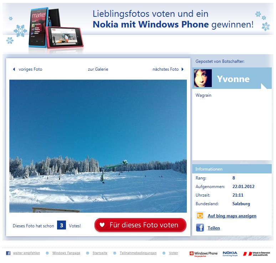
Task: Click the snowflake icon before Teilnahmebedingungen
Action: [x=114, y=253]
